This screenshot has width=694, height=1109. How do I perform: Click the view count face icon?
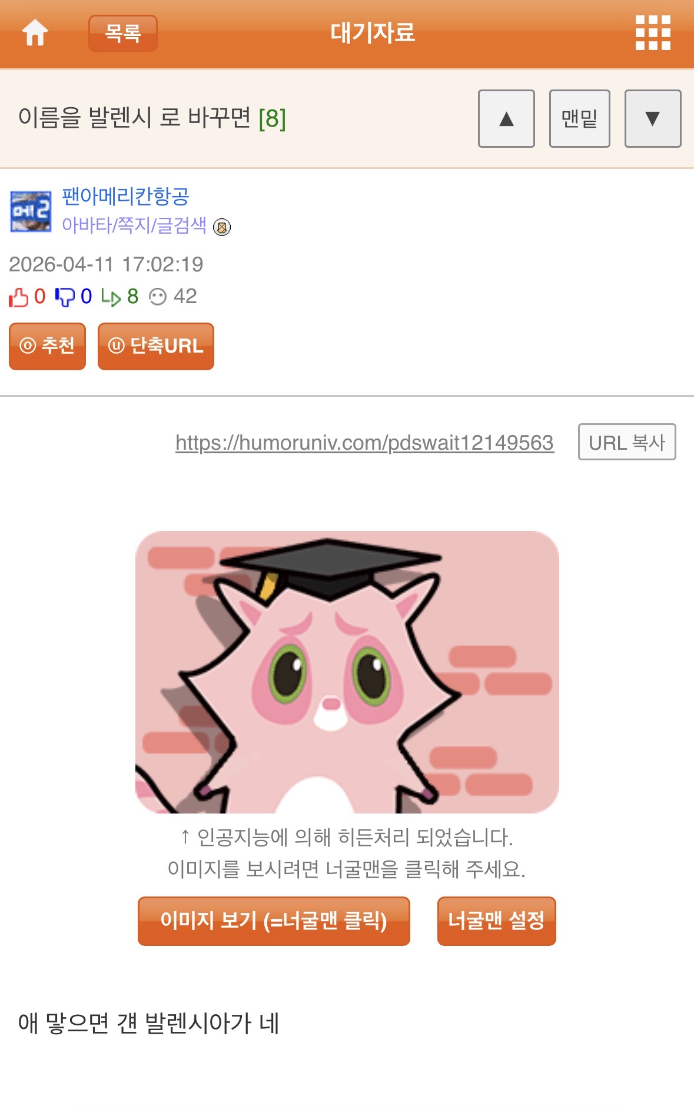click(x=158, y=297)
